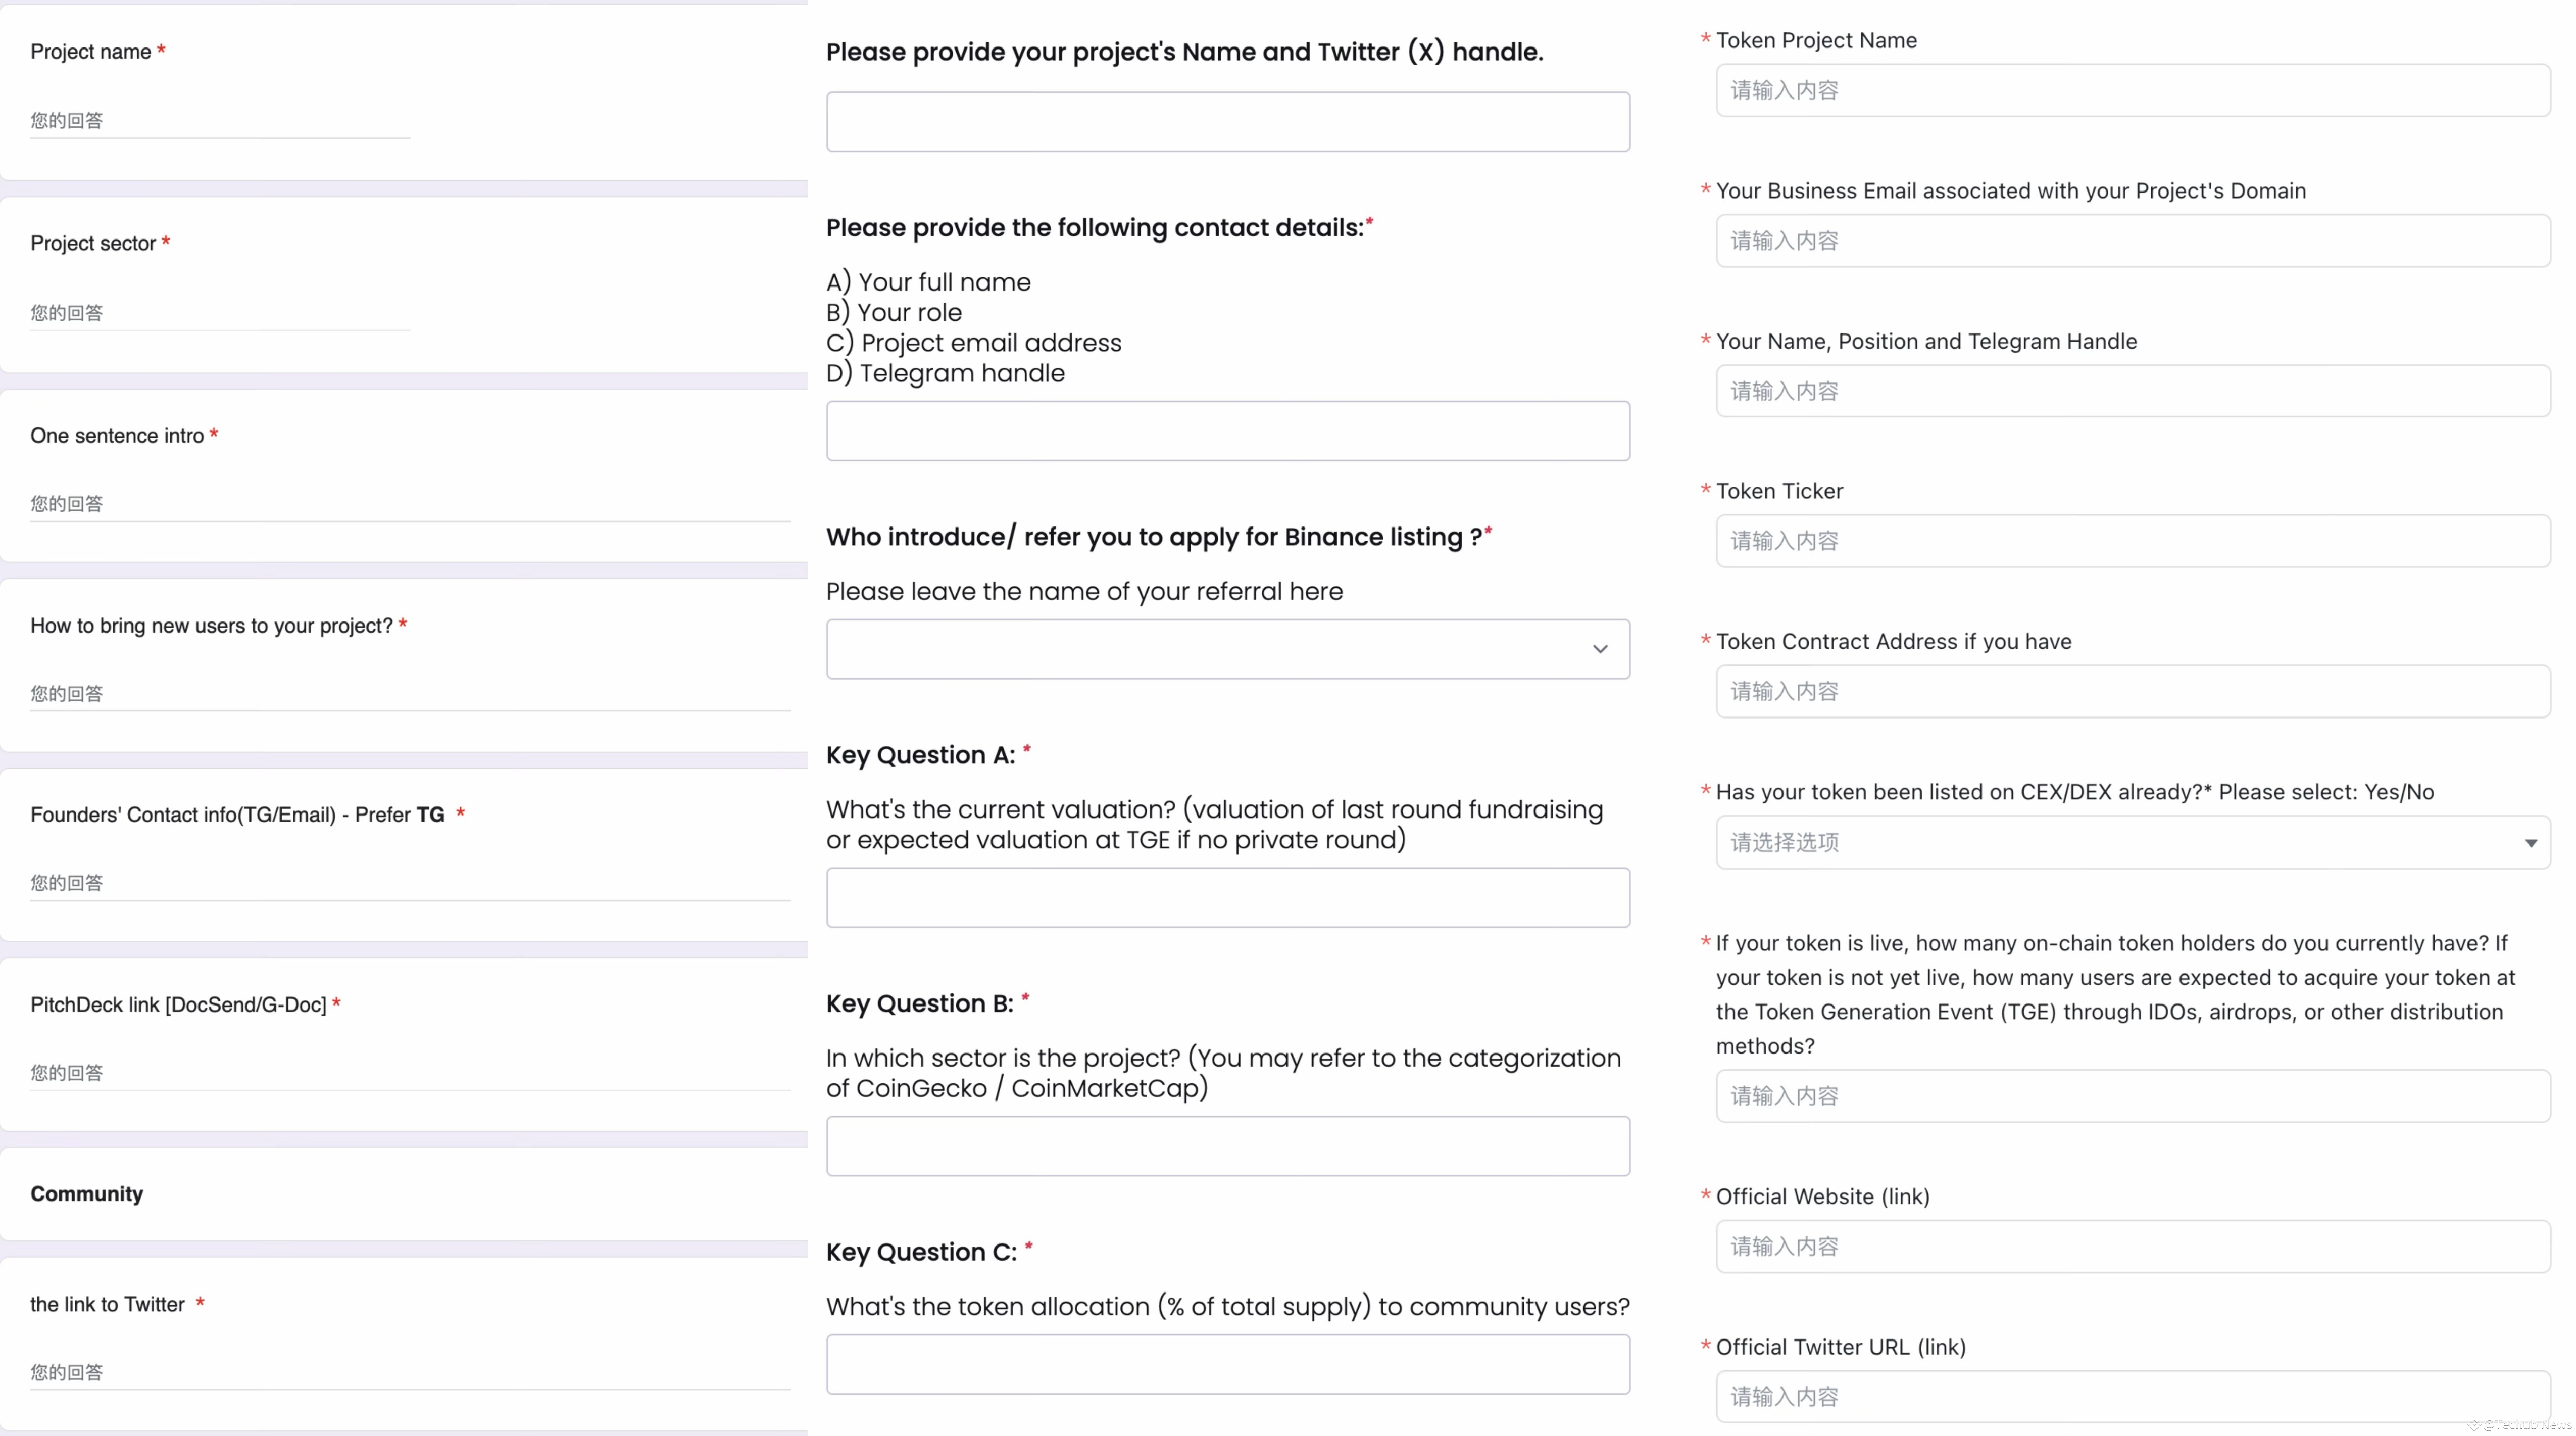
Task: Open the Binance listing referral dropdown
Action: click(1227, 648)
